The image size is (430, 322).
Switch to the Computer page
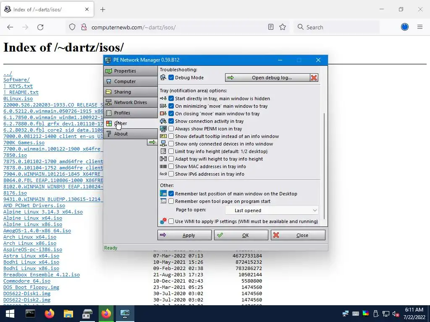(131, 81)
